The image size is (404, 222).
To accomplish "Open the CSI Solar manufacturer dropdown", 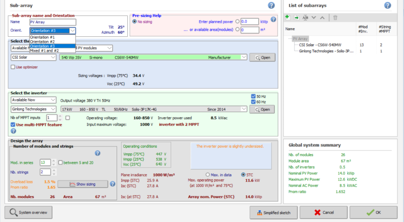I will [34, 58].
